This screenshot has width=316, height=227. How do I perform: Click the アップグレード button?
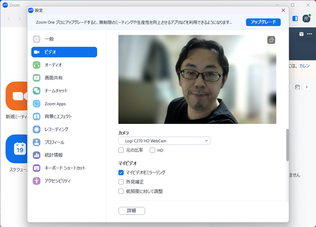(263, 22)
